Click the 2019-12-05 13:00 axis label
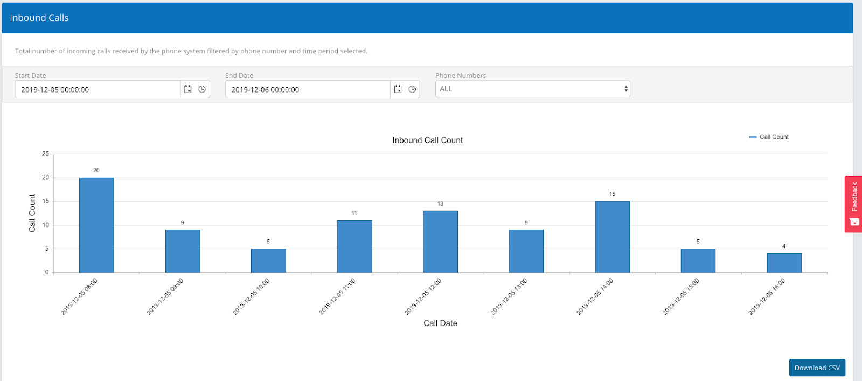Image resolution: width=862 pixels, height=381 pixels. coord(509,297)
